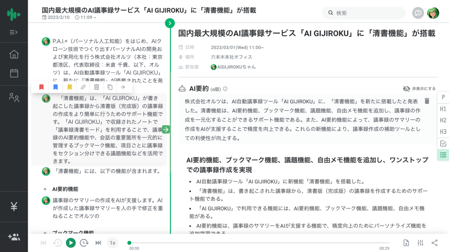Select the P paragraph format
449x252 pixels.
(x=443, y=98)
